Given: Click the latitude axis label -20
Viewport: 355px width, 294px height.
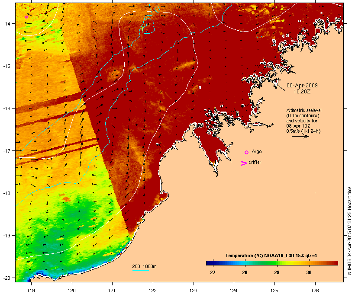Looking at the screenshot, I should pyautogui.click(x=6, y=278).
